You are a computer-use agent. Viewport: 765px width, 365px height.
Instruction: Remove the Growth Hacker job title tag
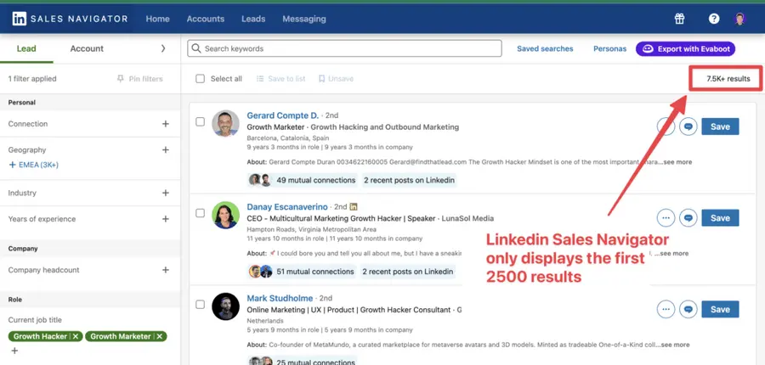[76, 336]
